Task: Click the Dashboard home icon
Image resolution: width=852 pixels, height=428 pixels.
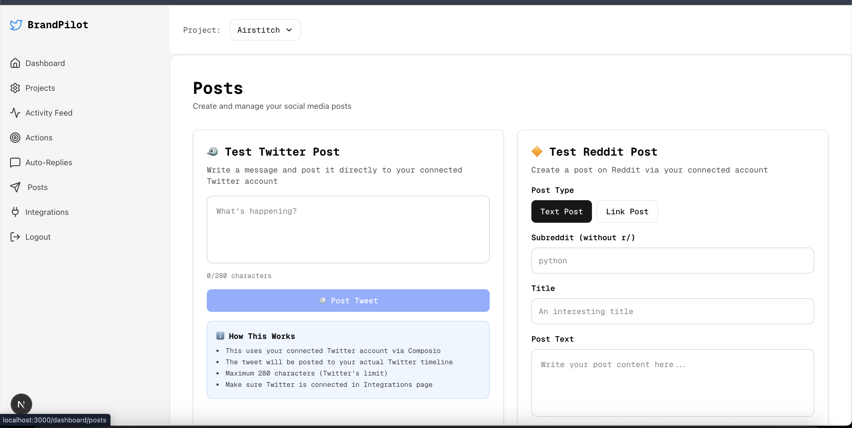Action: (x=15, y=63)
